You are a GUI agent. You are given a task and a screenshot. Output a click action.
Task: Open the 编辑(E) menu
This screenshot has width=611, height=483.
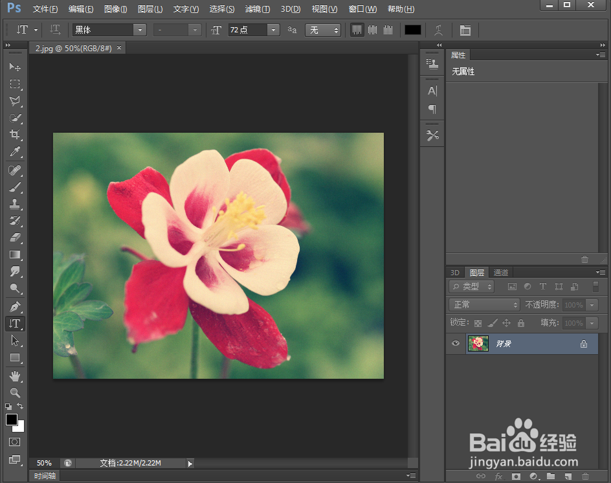click(81, 9)
